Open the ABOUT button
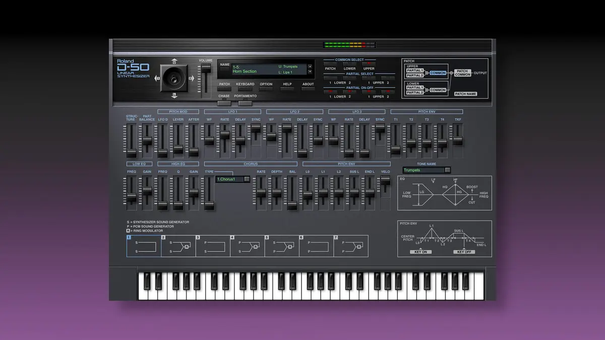This screenshot has width=605, height=340. (308, 89)
